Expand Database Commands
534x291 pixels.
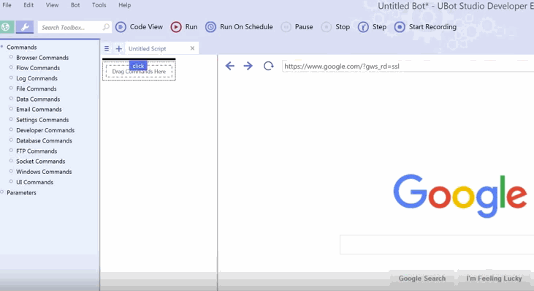click(11, 140)
